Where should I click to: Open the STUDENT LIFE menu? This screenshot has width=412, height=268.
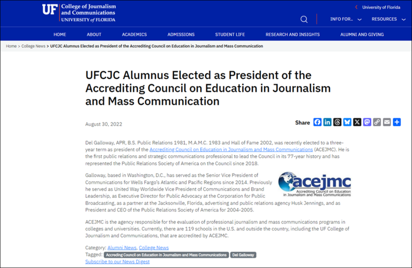tap(230, 35)
